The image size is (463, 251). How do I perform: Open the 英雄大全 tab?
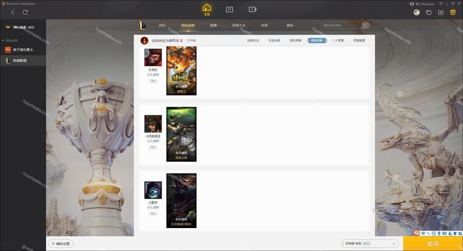[239, 25]
